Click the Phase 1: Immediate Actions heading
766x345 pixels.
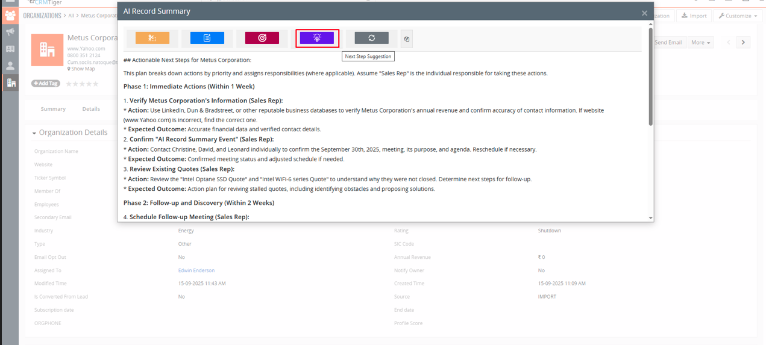point(189,87)
